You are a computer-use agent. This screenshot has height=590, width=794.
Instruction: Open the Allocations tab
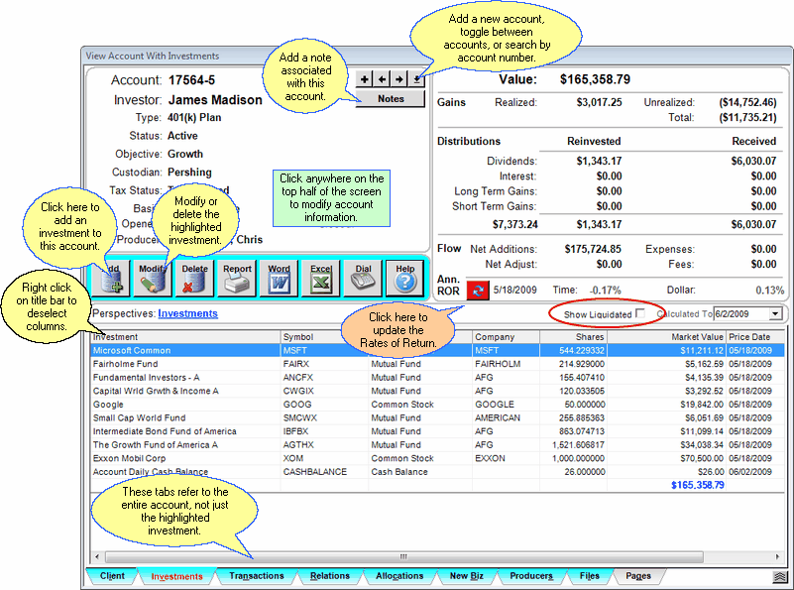(399, 576)
